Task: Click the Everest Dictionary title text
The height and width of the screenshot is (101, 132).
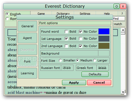Action: pyautogui.click(x=65, y=6)
